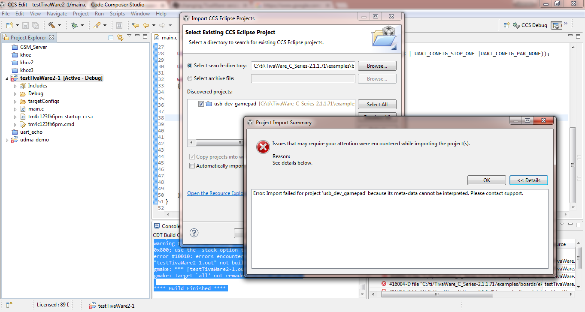Expand the udma_demo project
This screenshot has width=585, height=312.
[x=7, y=140]
